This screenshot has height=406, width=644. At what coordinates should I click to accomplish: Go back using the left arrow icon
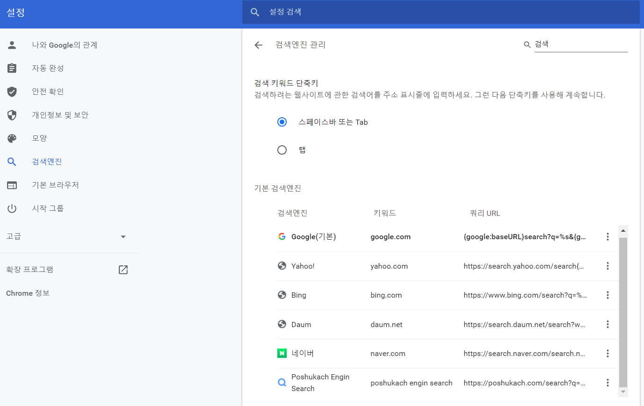point(259,45)
